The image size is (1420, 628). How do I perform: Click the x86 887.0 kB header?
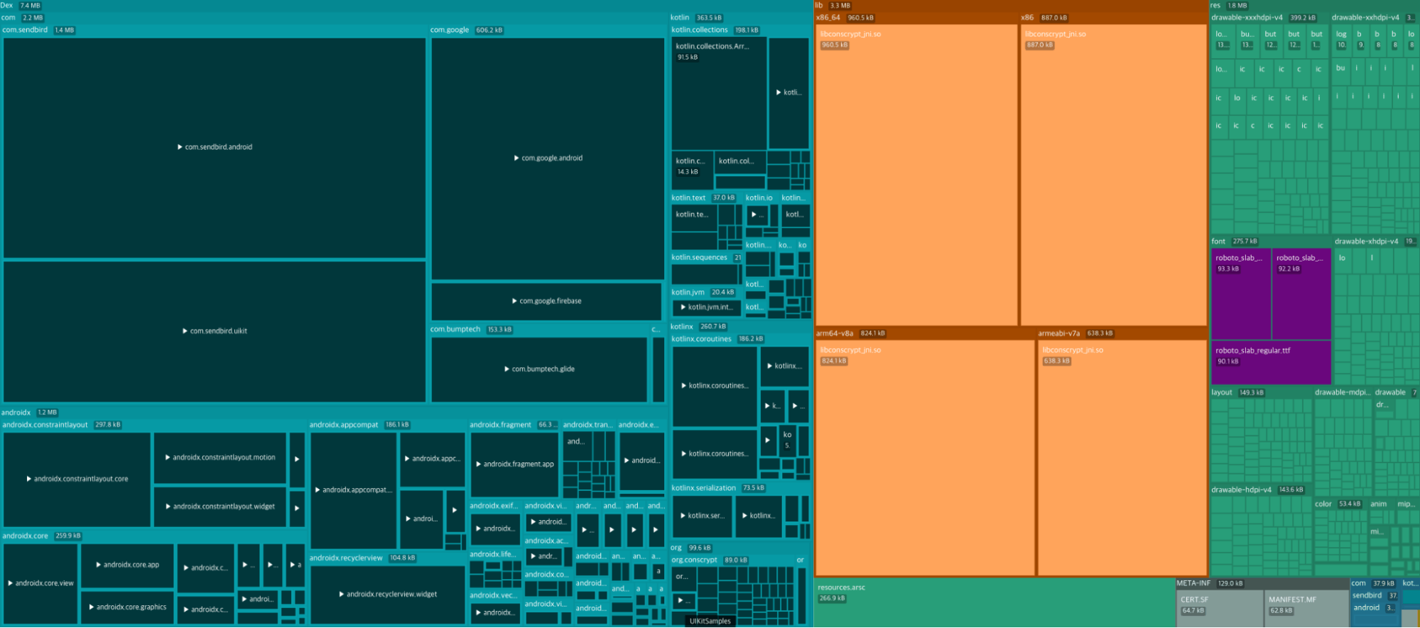tap(1045, 18)
